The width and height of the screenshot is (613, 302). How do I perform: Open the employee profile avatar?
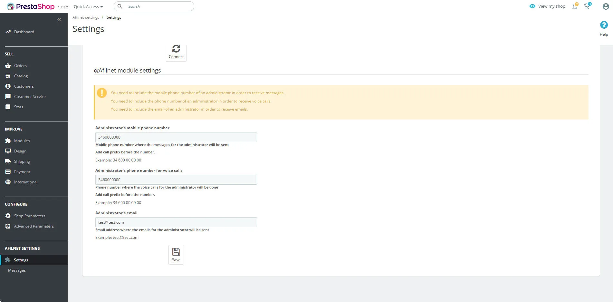(x=606, y=6)
